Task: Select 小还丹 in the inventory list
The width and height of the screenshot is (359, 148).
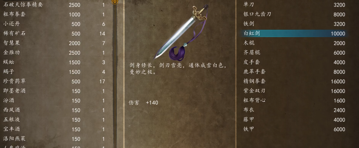Action: (54, 24)
